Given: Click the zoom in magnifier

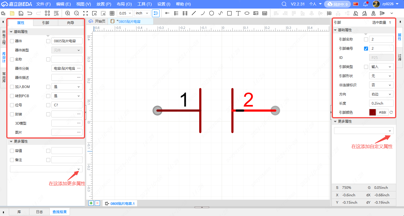Looking at the screenshot, I should pyautogui.click(x=68, y=13).
